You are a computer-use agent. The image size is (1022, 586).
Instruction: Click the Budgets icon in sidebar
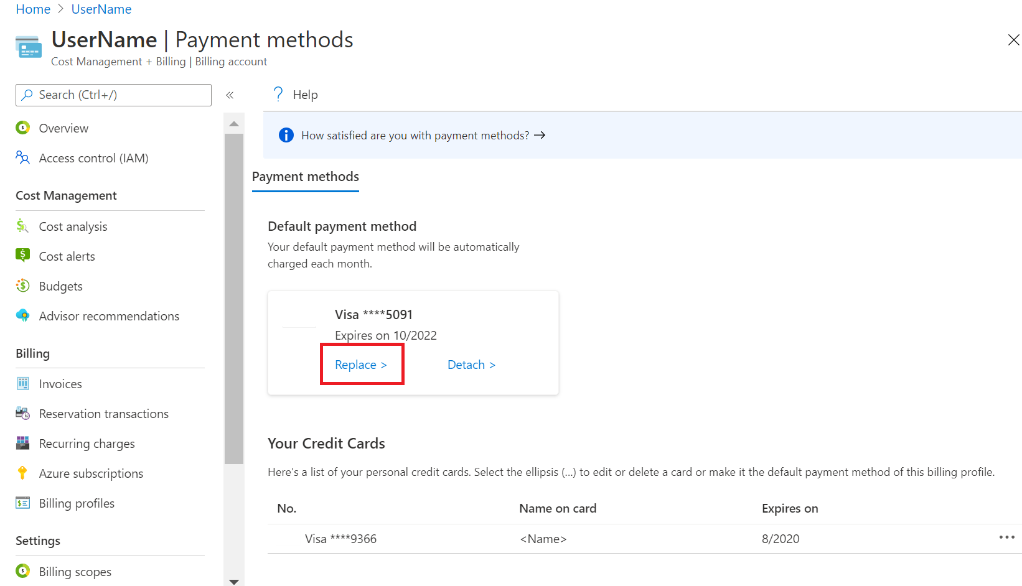coord(22,286)
